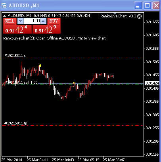
Task: Minimize the AUDUSD.,M1 chart window
Action: pos(138,6)
